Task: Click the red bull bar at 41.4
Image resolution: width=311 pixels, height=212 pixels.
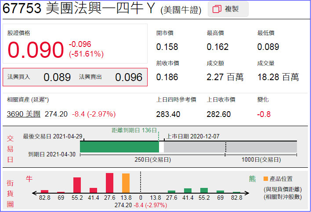Action: click(x=93, y=190)
